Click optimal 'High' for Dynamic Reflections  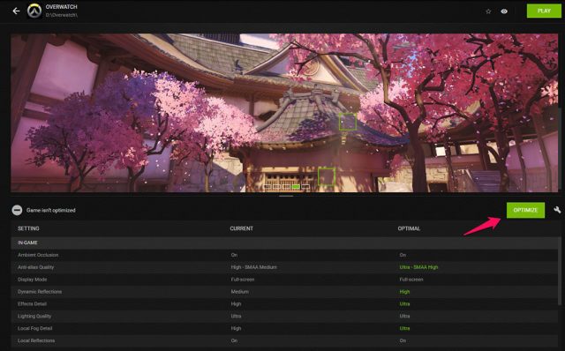click(404, 292)
